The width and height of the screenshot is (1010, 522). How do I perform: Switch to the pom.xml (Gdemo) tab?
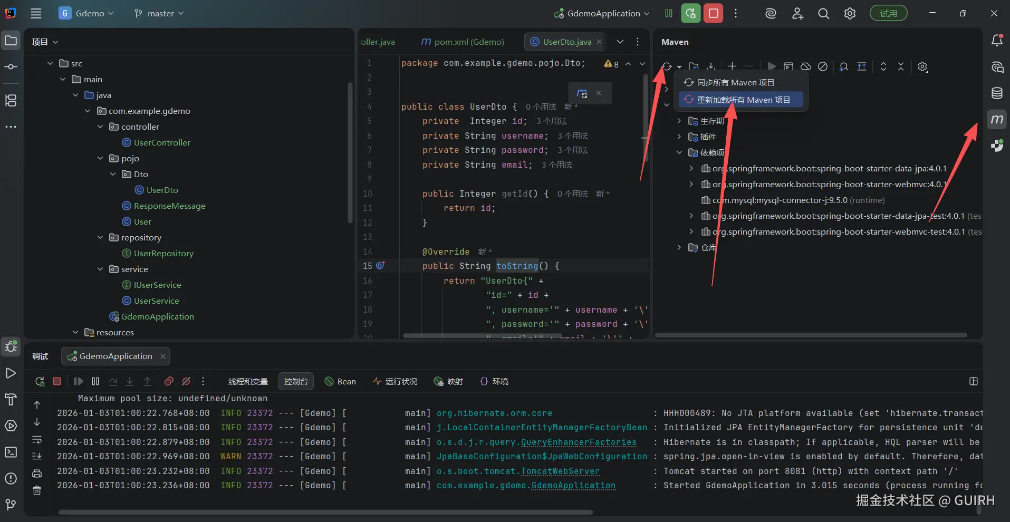(x=463, y=42)
